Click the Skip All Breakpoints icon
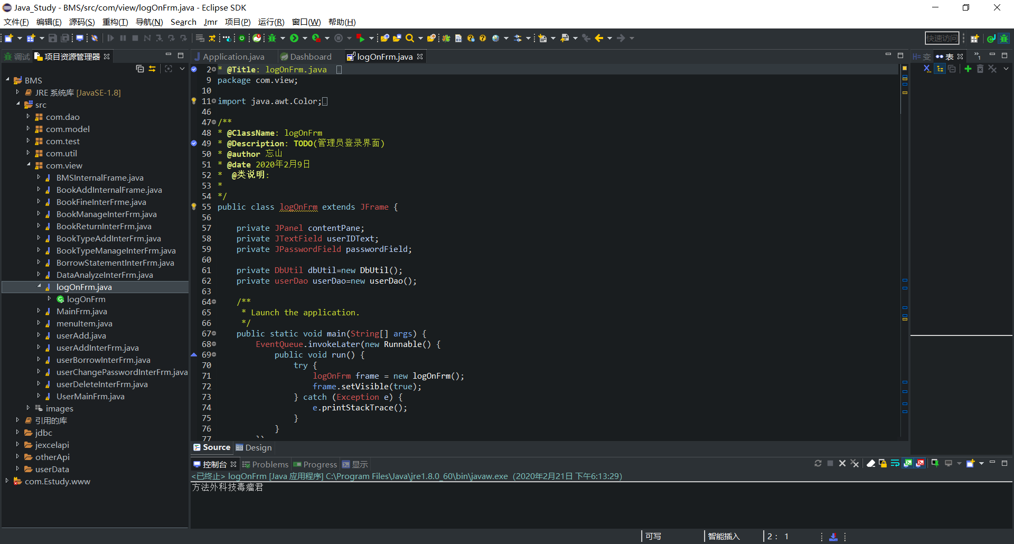 tap(95, 38)
